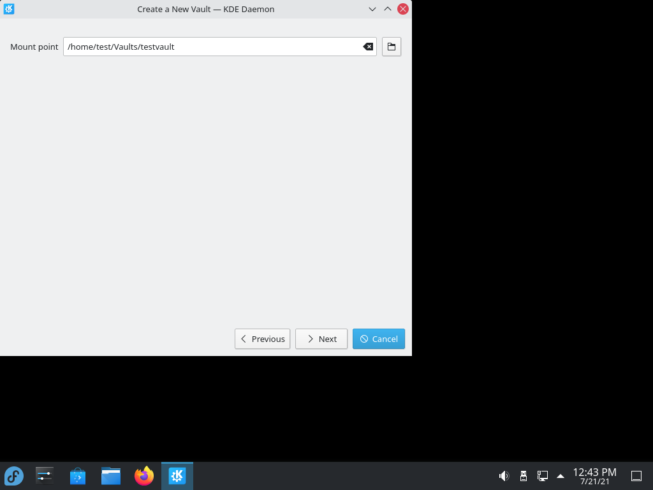The image size is (653, 490).
Task: Clear the mount point text field
Action: click(368, 47)
